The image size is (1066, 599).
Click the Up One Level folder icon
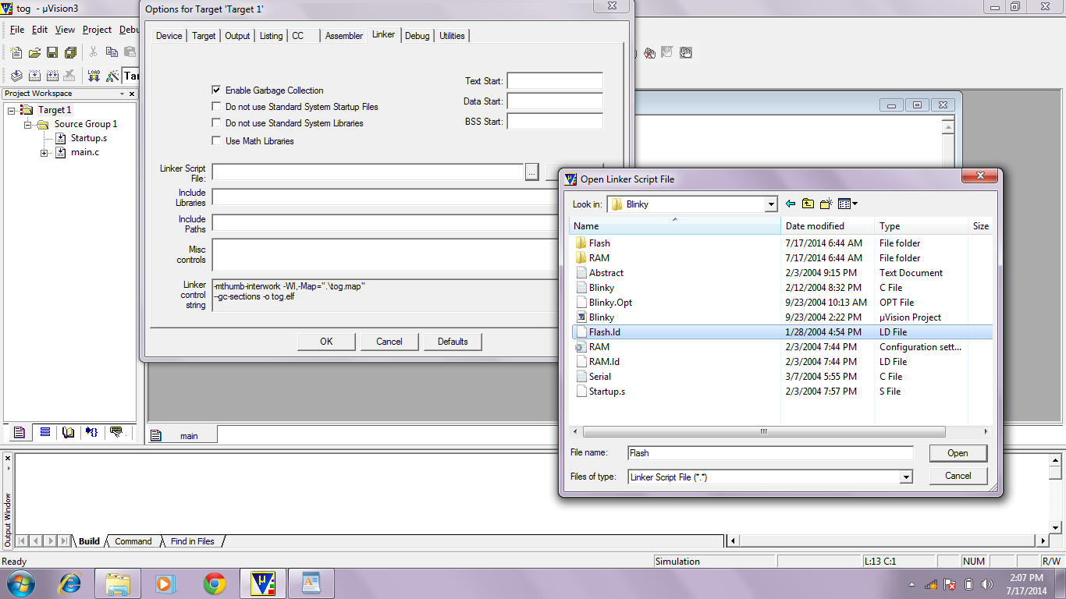(x=808, y=204)
